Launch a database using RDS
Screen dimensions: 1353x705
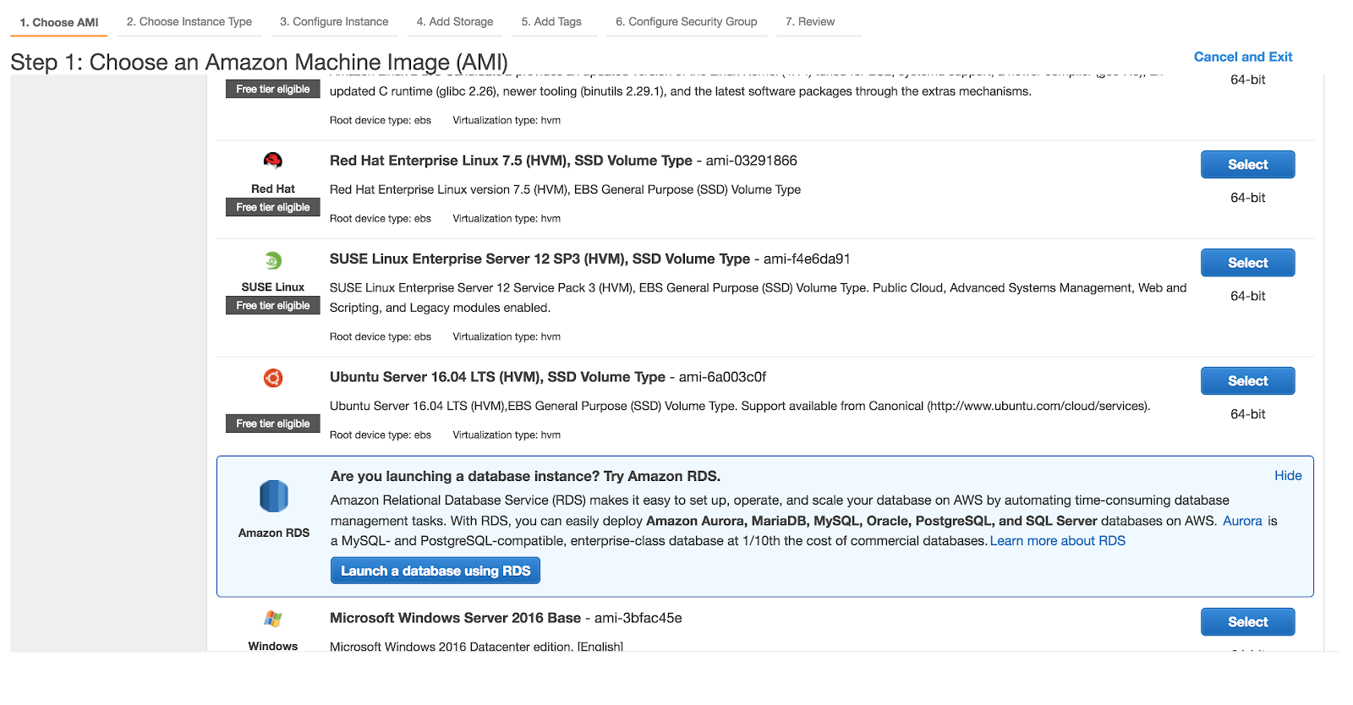pyautogui.click(x=435, y=571)
